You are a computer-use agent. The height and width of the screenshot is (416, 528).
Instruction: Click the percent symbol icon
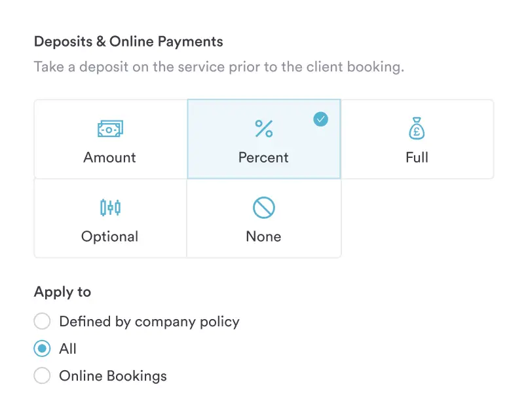pos(264,129)
